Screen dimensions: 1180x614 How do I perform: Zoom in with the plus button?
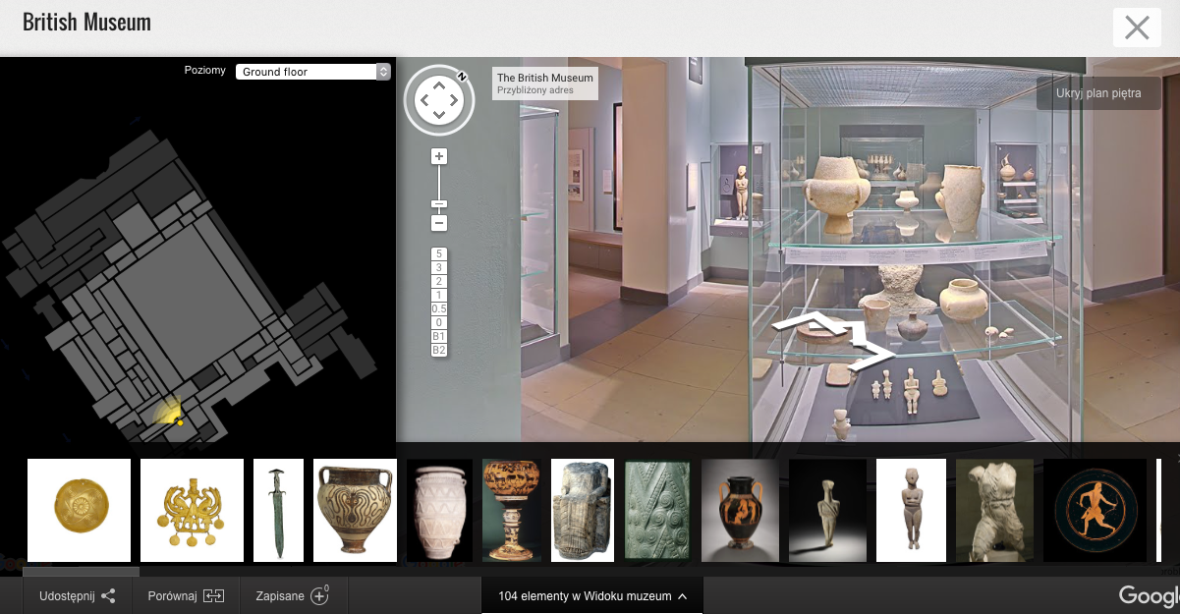[439, 156]
